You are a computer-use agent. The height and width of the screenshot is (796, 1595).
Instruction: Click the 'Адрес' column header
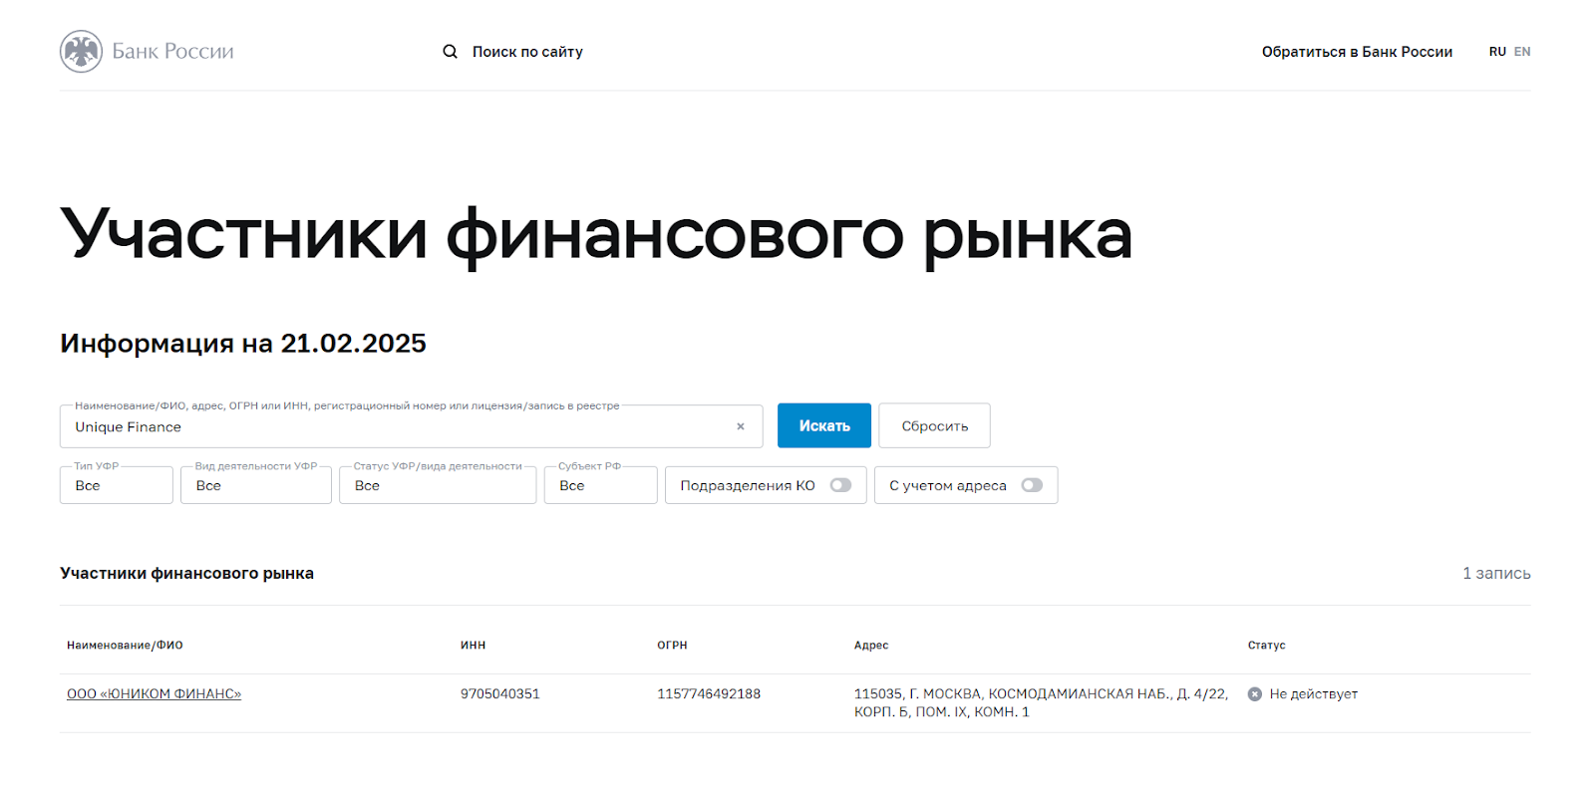coord(871,646)
